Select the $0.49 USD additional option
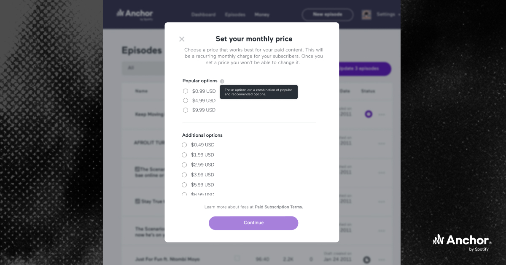This screenshot has width=506, height=265. pos(184,145)
